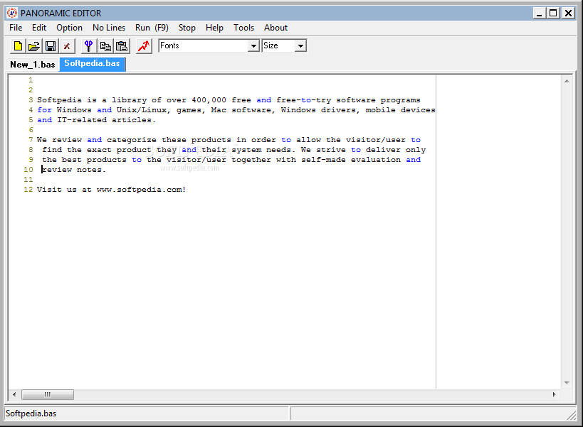Click the word 'strive' on line 8
The image size is (583, 427).
click(x=331, y=150)
